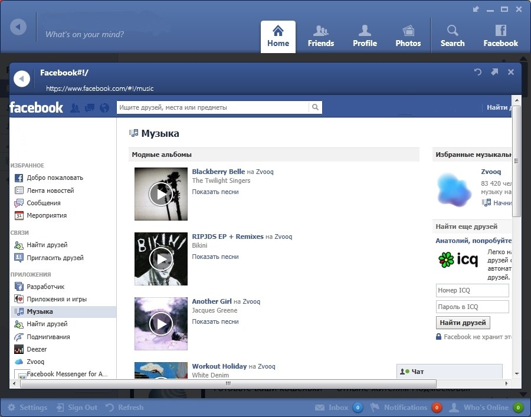Open popup in external window arrow icon
The width and height of the screenshot is (531, 417).
click(x=494, y=72)
